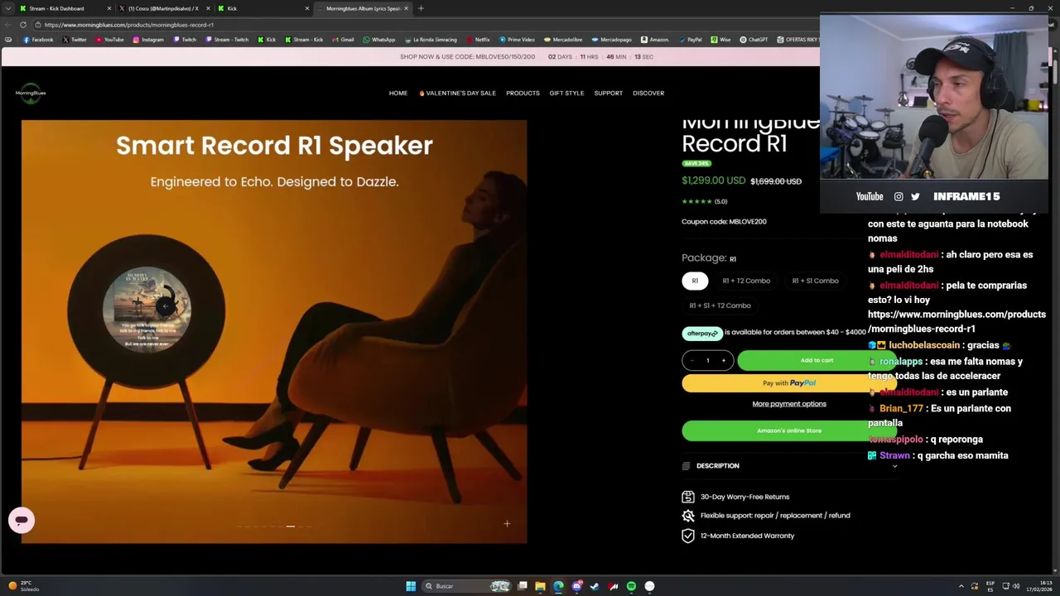This screenshot has height=596, width=1060.
Task: Open the Amazon bookmark
Action: point(655,40)
